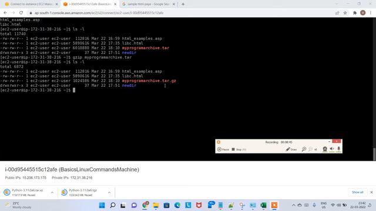Open the Chrome profile avatar
Image resolution: width=376 pixels, height=211 pixels.
click(x=363, y=13)
